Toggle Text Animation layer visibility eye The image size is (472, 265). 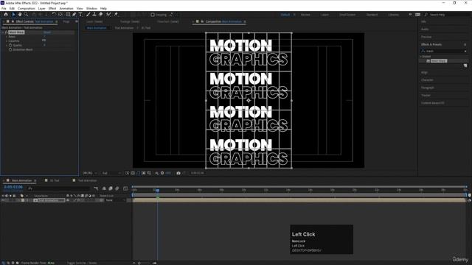tap(3, 200)
